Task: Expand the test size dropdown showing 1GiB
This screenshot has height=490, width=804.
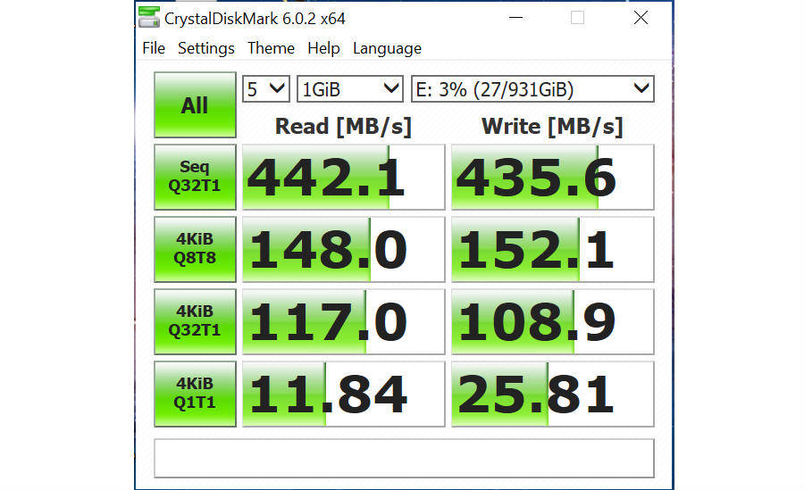Action: (349, 89)
